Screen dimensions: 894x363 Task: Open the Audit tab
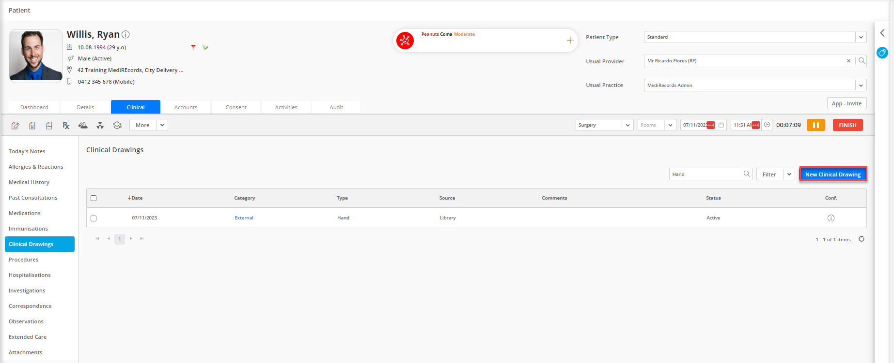(336, 107)
